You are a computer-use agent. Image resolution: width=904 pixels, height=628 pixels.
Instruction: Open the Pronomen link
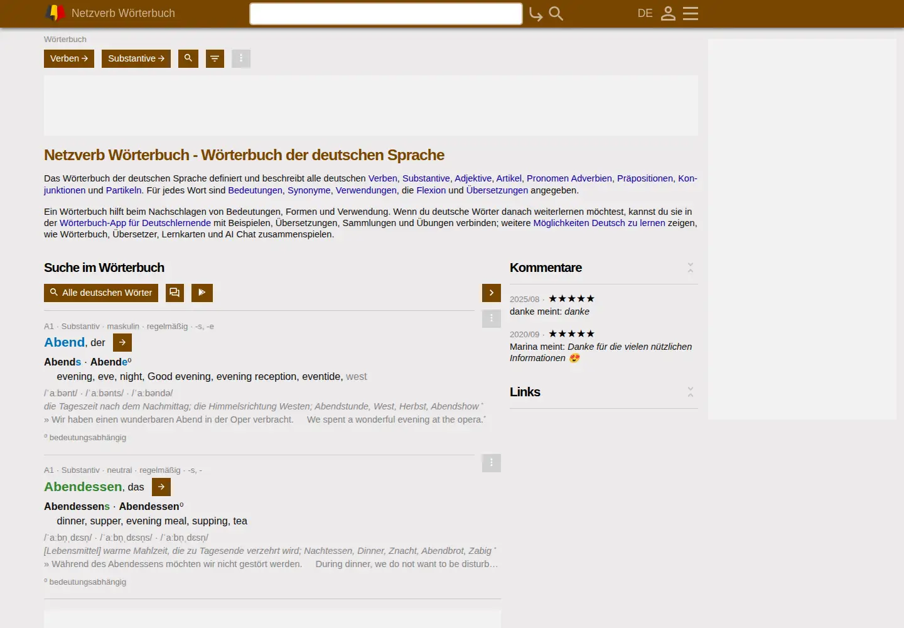click(547, 178)
